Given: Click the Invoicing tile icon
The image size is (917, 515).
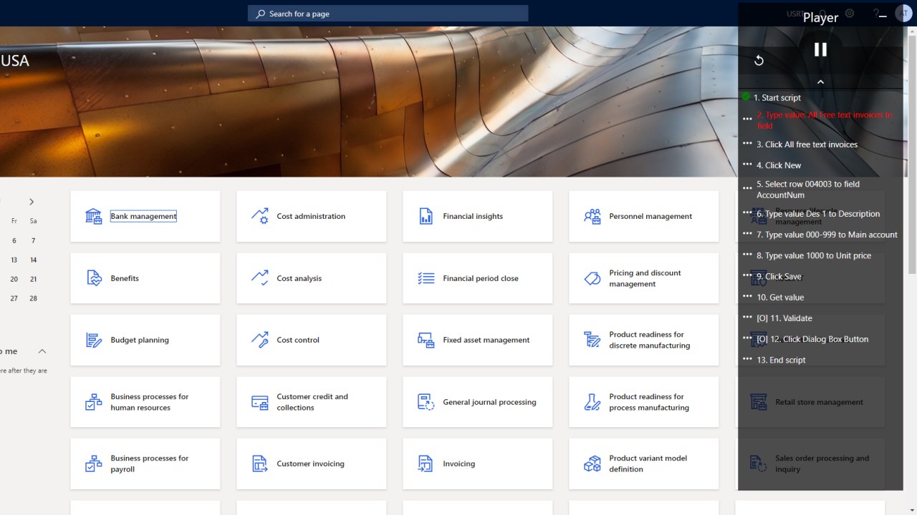Looking at the screenshot, I should [426, 463].
